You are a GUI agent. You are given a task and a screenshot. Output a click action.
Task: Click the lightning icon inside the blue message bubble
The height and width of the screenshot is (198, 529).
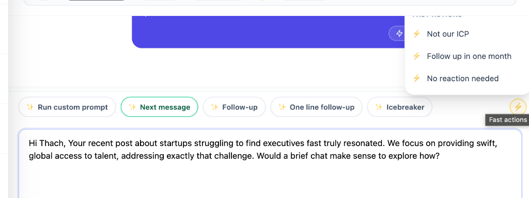399,33
